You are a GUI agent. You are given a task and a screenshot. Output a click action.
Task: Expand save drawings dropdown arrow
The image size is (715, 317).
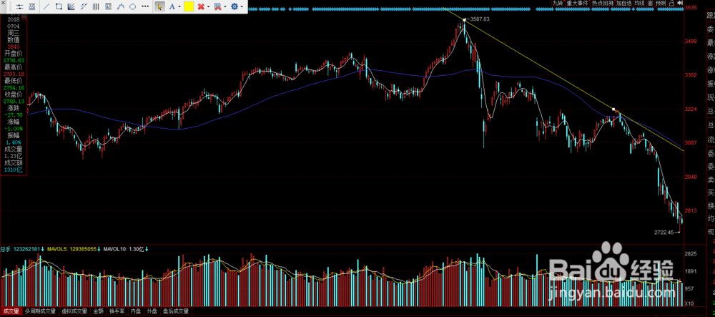[x=225, y=7]
